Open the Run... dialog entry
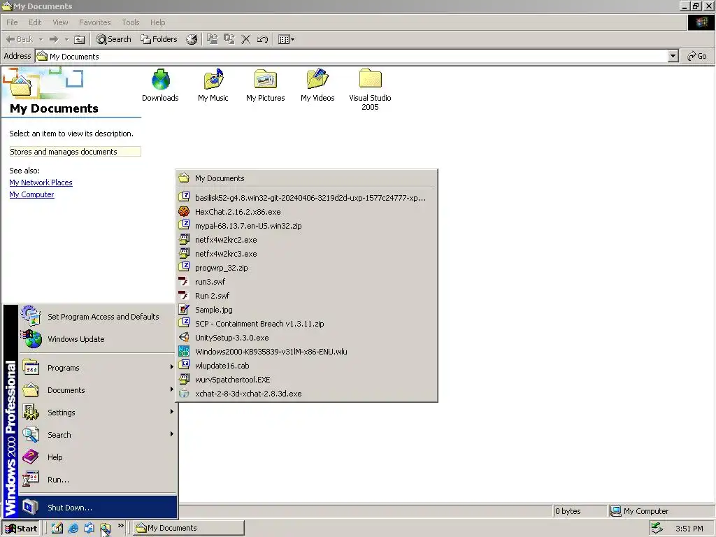Viewport: 716px width, 537px height. (x=98, y=480)
